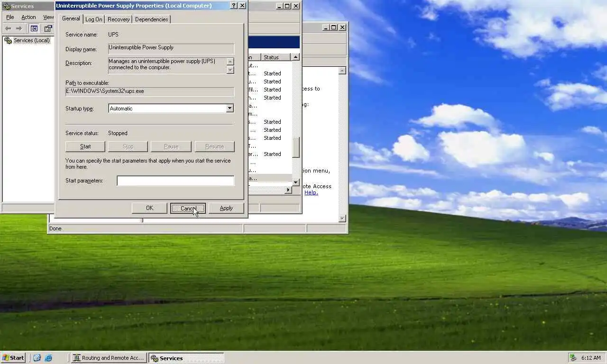Open the Action menu in Services
Viewport: 607px width, 364px height.
pyautogui.click(x=28, y=17)
